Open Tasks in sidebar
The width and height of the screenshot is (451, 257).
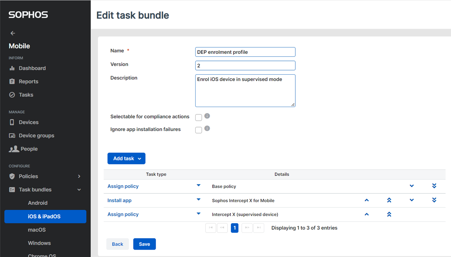click(26, 95)
